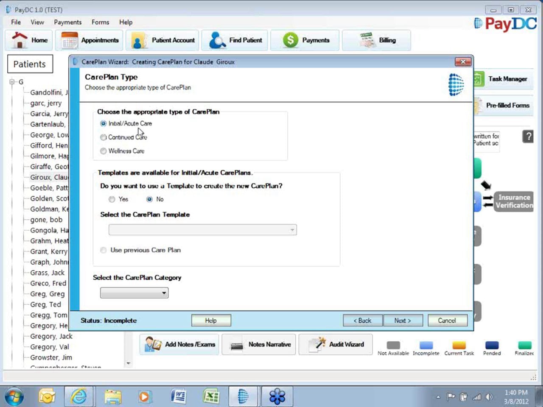Open Task Manager panel
Viewport: 543px width, 407px height.
coord(503,79)
